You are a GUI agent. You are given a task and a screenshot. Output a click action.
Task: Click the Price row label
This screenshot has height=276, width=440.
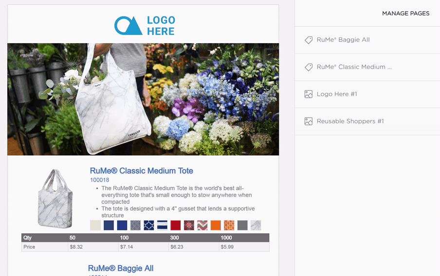[x=45, y=247]
